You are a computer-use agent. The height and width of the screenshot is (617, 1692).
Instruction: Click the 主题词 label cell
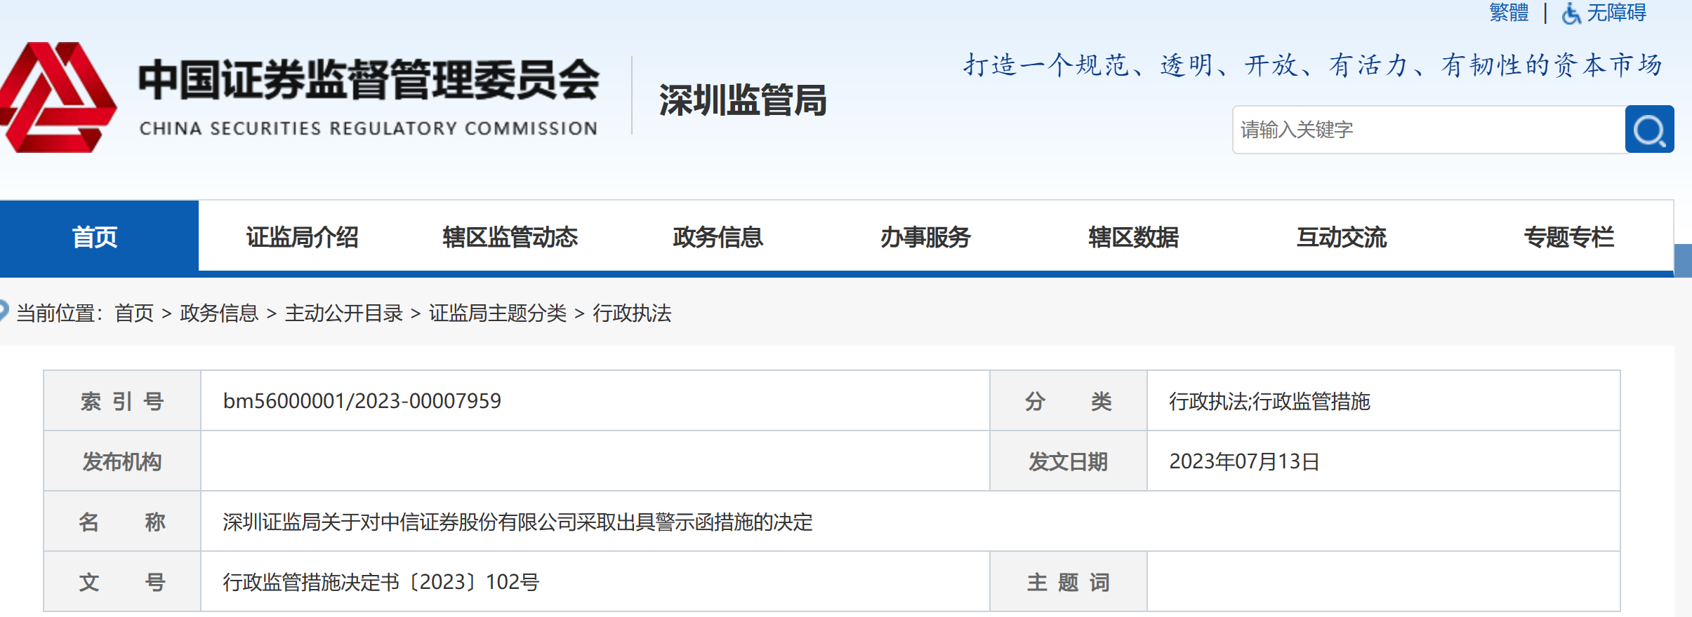click(1069, 582)
